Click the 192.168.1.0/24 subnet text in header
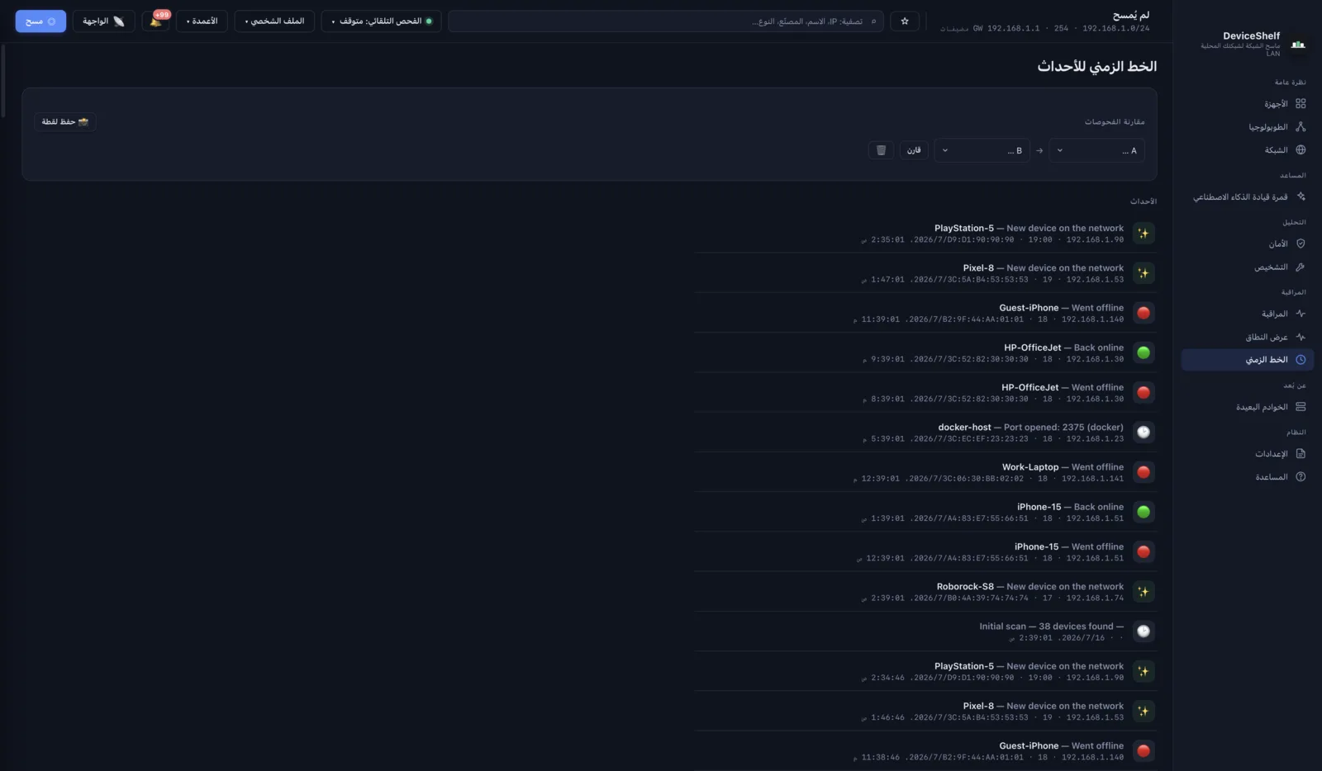Screen dimensions: 1322x771 pyautogui.click(x=1115, y=28)
